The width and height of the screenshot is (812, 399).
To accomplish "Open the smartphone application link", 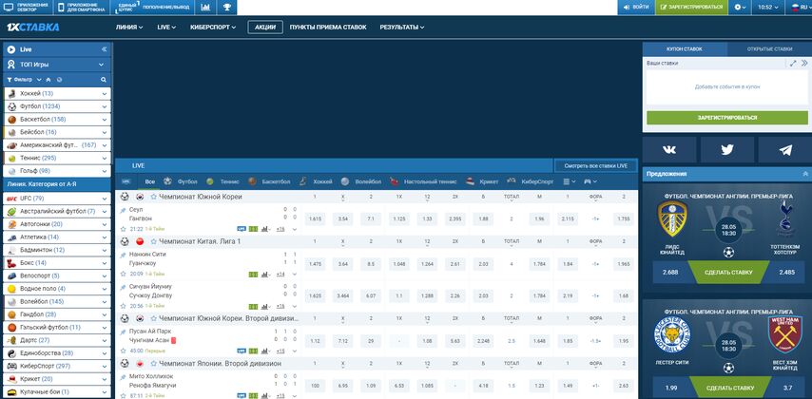I will coord(82,8).
